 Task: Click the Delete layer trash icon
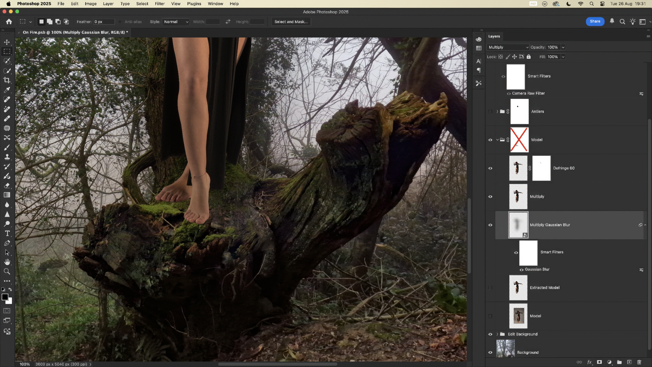(639, 362)
